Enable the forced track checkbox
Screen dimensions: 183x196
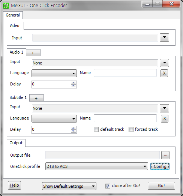pyautogui.click(x=131, y=130)
